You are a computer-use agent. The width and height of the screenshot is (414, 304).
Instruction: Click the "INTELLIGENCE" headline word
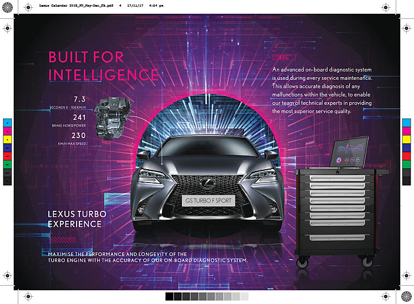103,75
